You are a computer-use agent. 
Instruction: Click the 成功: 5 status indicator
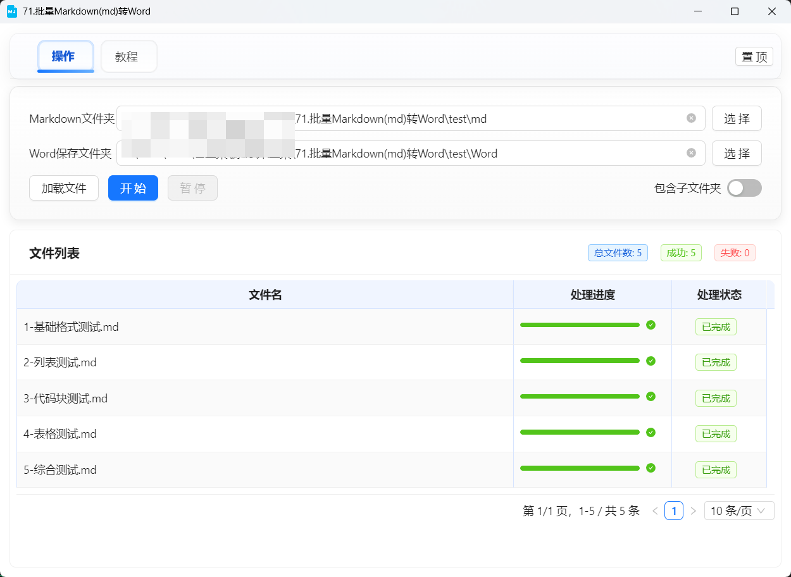tap(681, 252)
